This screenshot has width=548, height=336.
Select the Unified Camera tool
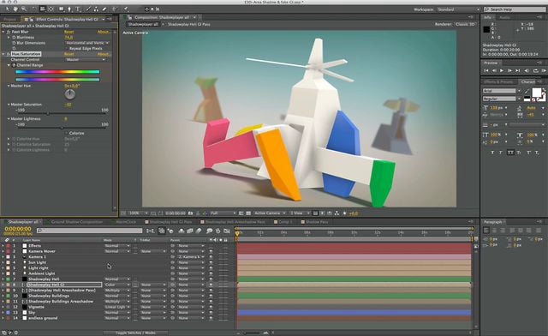(42, 9)
